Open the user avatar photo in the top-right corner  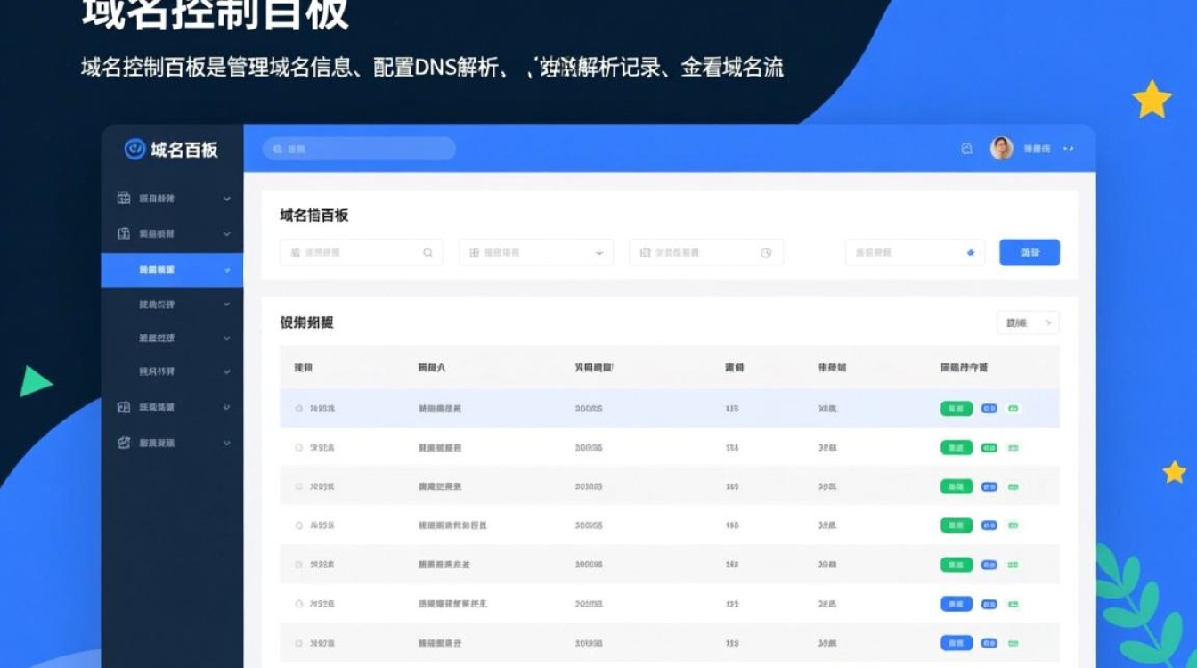tap(1000, 149)
